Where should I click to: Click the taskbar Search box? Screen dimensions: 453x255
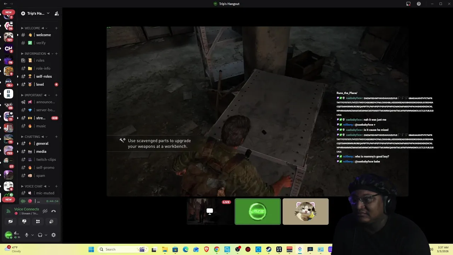click(x=123, y=249)
